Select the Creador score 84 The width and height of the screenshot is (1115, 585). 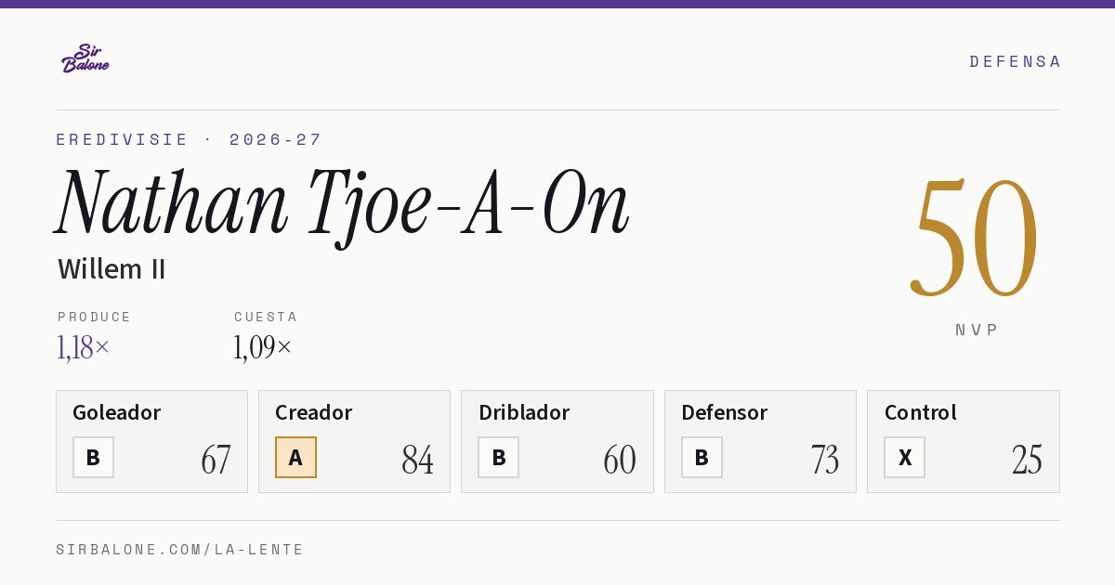(417, 460)
